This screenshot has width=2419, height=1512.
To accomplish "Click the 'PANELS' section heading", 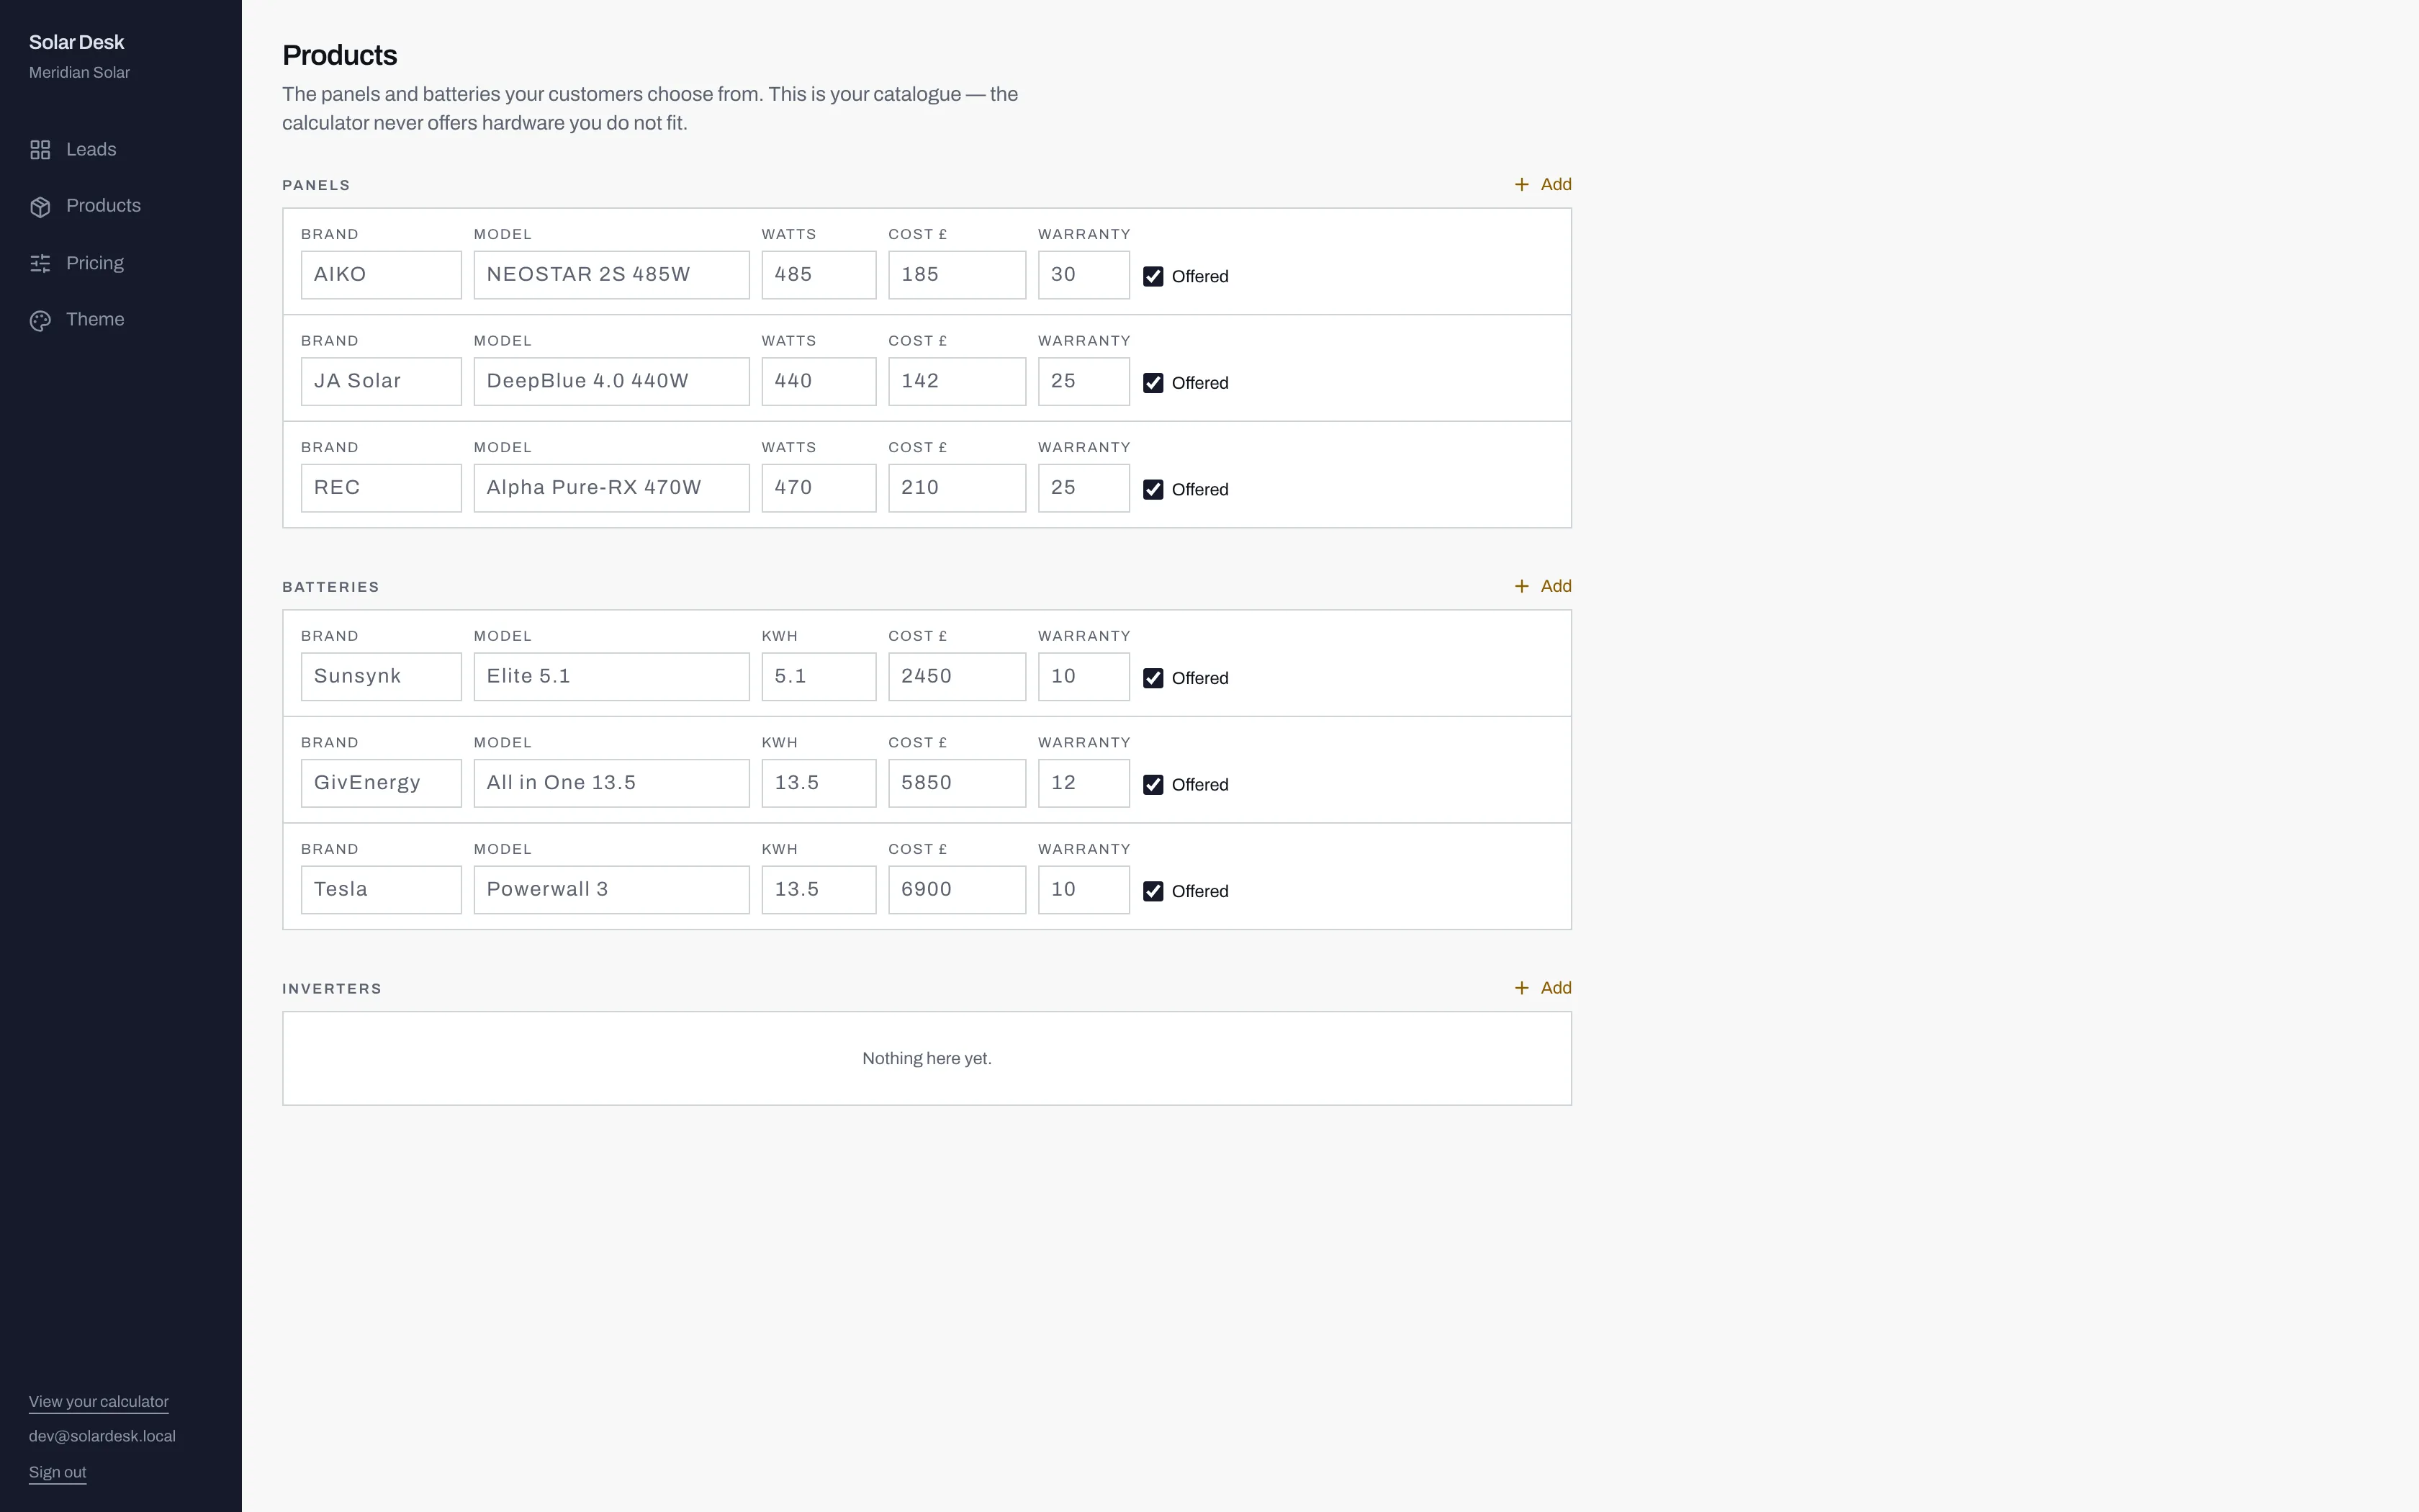I will 316,186.
